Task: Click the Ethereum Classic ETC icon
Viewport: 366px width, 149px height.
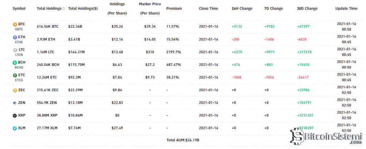Action: (15, 75)
